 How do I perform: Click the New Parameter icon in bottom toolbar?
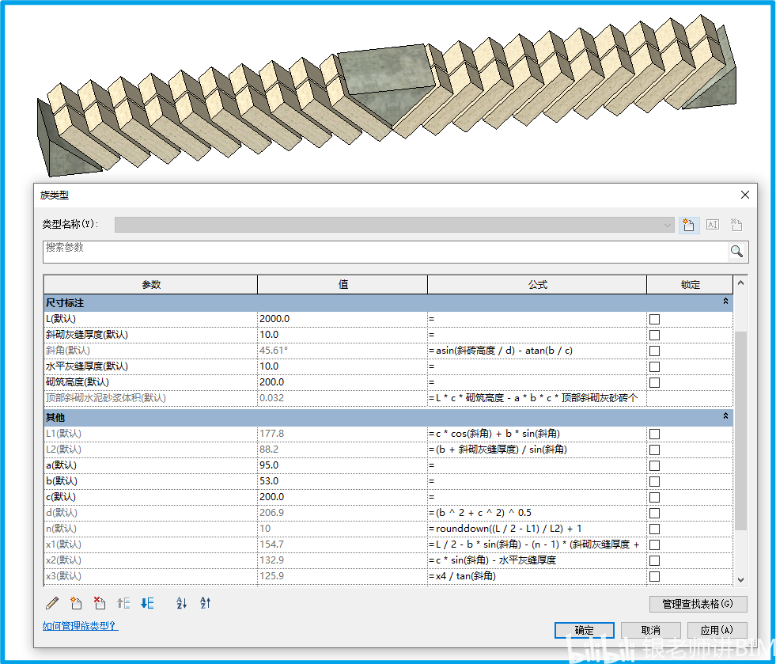pos(76,604)
